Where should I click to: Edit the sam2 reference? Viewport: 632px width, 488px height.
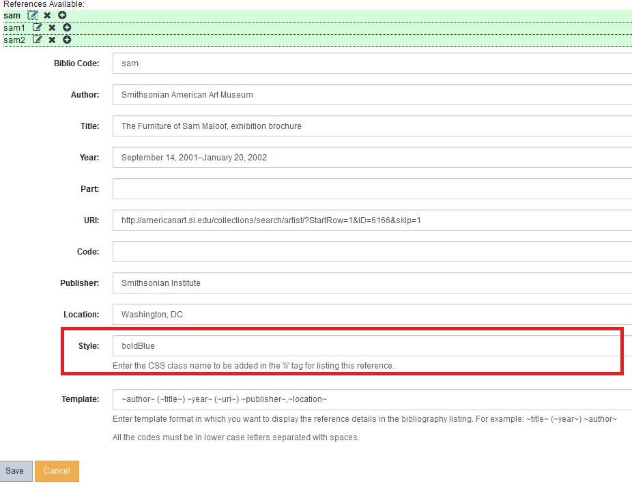pos(37,40)
